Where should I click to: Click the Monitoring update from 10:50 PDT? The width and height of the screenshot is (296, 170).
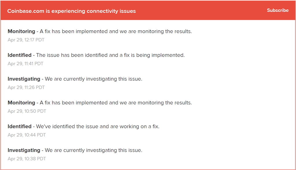(99, 102)
